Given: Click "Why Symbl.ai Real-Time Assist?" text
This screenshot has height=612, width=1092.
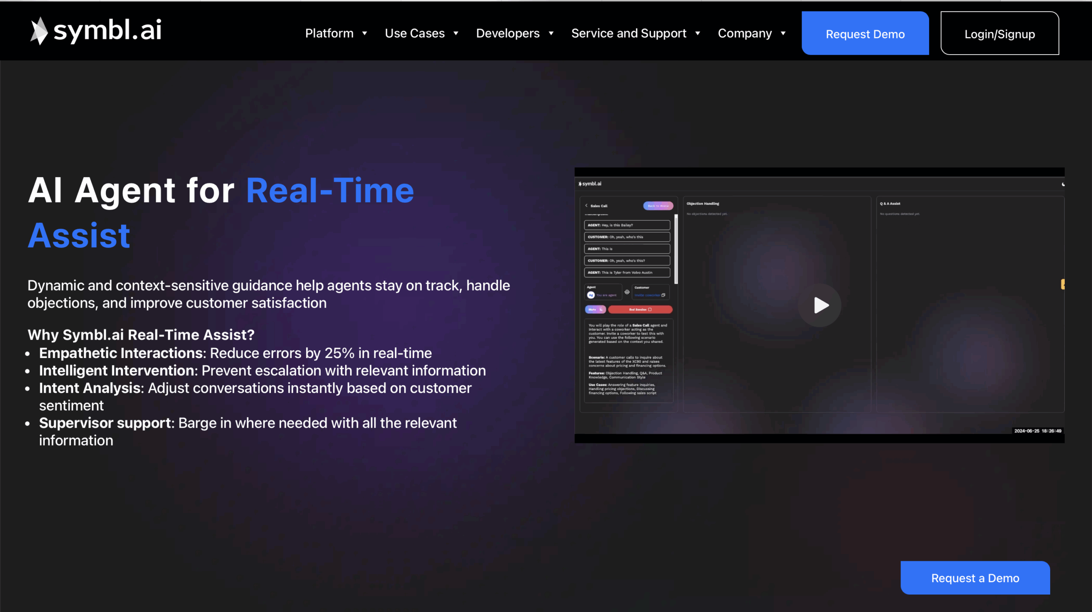Looking at the screenshot, I should 141,335.
